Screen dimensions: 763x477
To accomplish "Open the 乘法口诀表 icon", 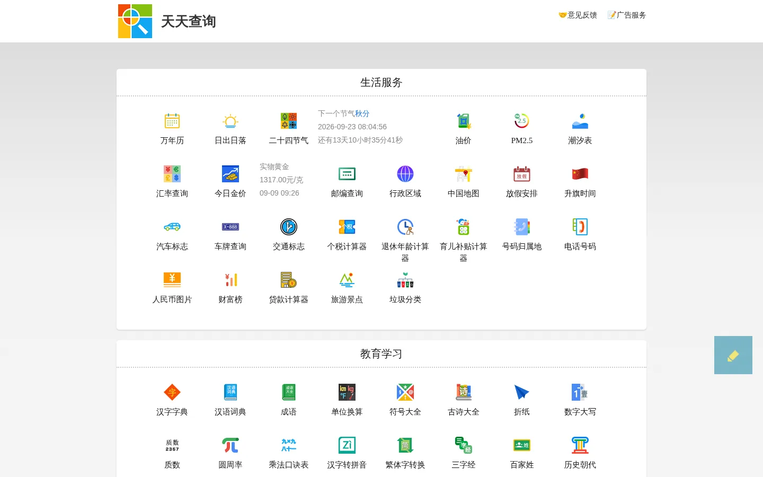I will [289, 445].
